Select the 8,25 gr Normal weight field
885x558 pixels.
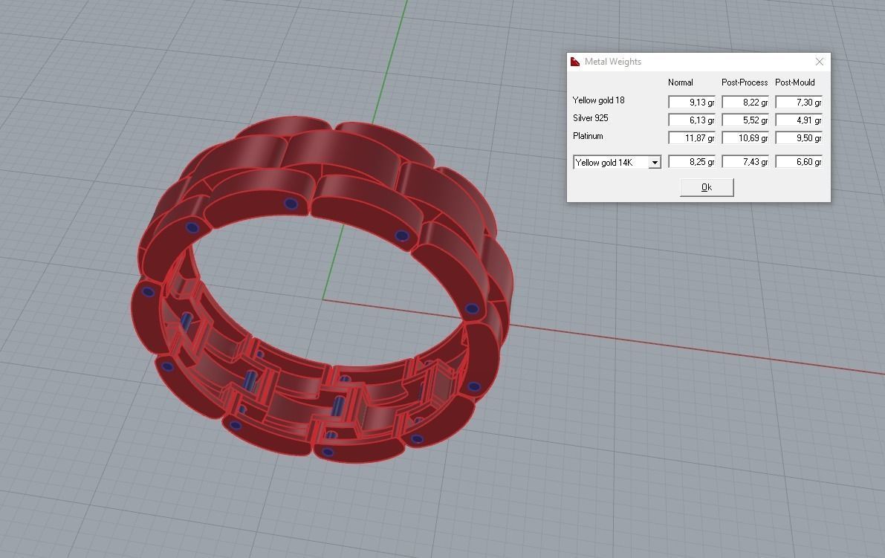pyautogui.click(x=691, y=162)
